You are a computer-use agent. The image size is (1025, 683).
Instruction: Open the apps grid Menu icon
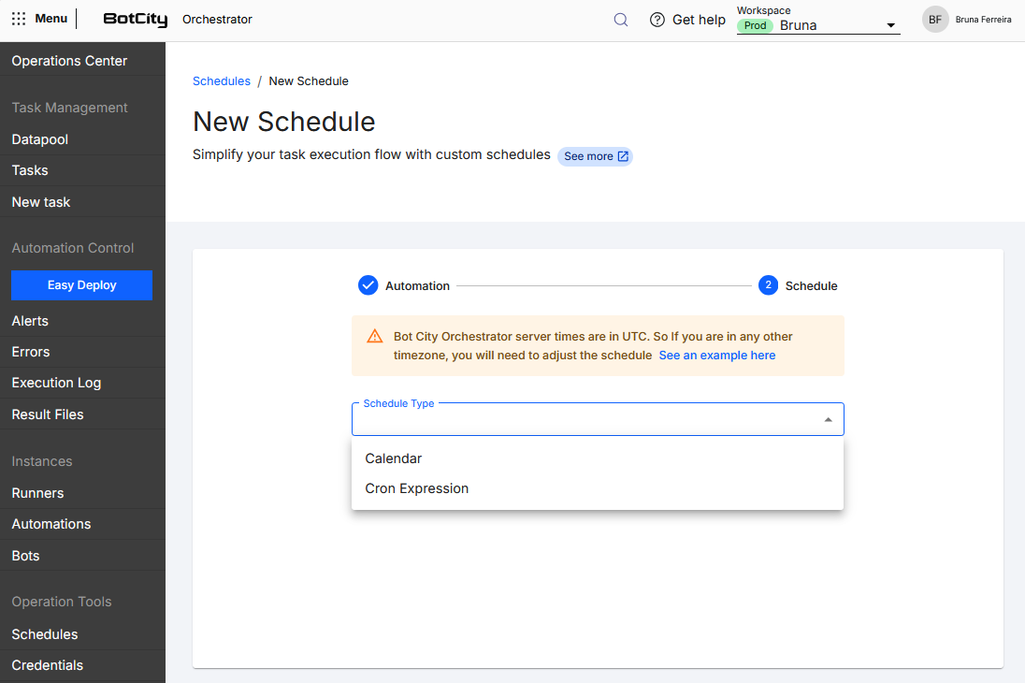tap(19, 19)
